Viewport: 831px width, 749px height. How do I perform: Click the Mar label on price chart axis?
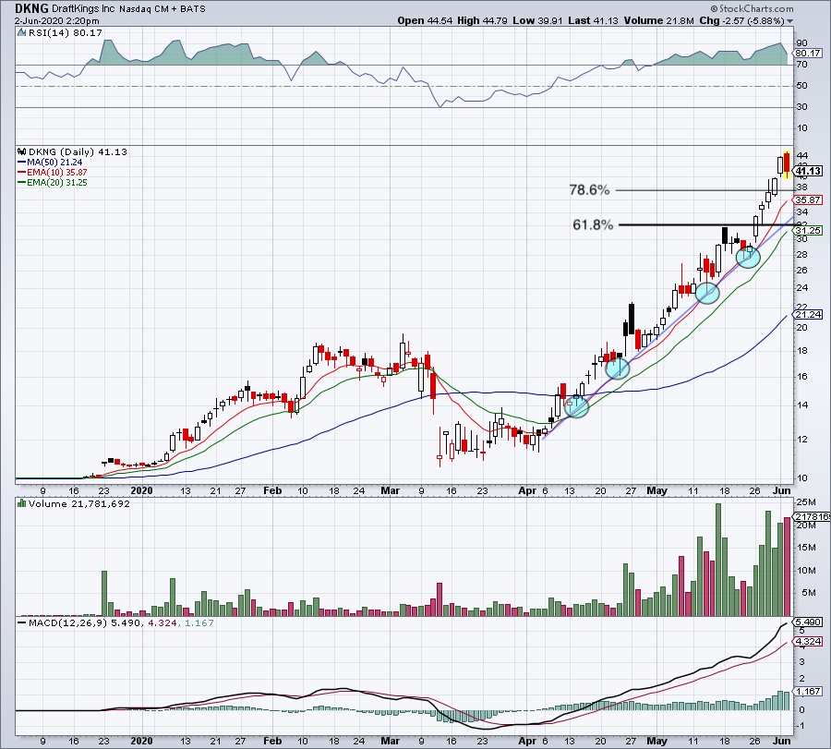390,490
